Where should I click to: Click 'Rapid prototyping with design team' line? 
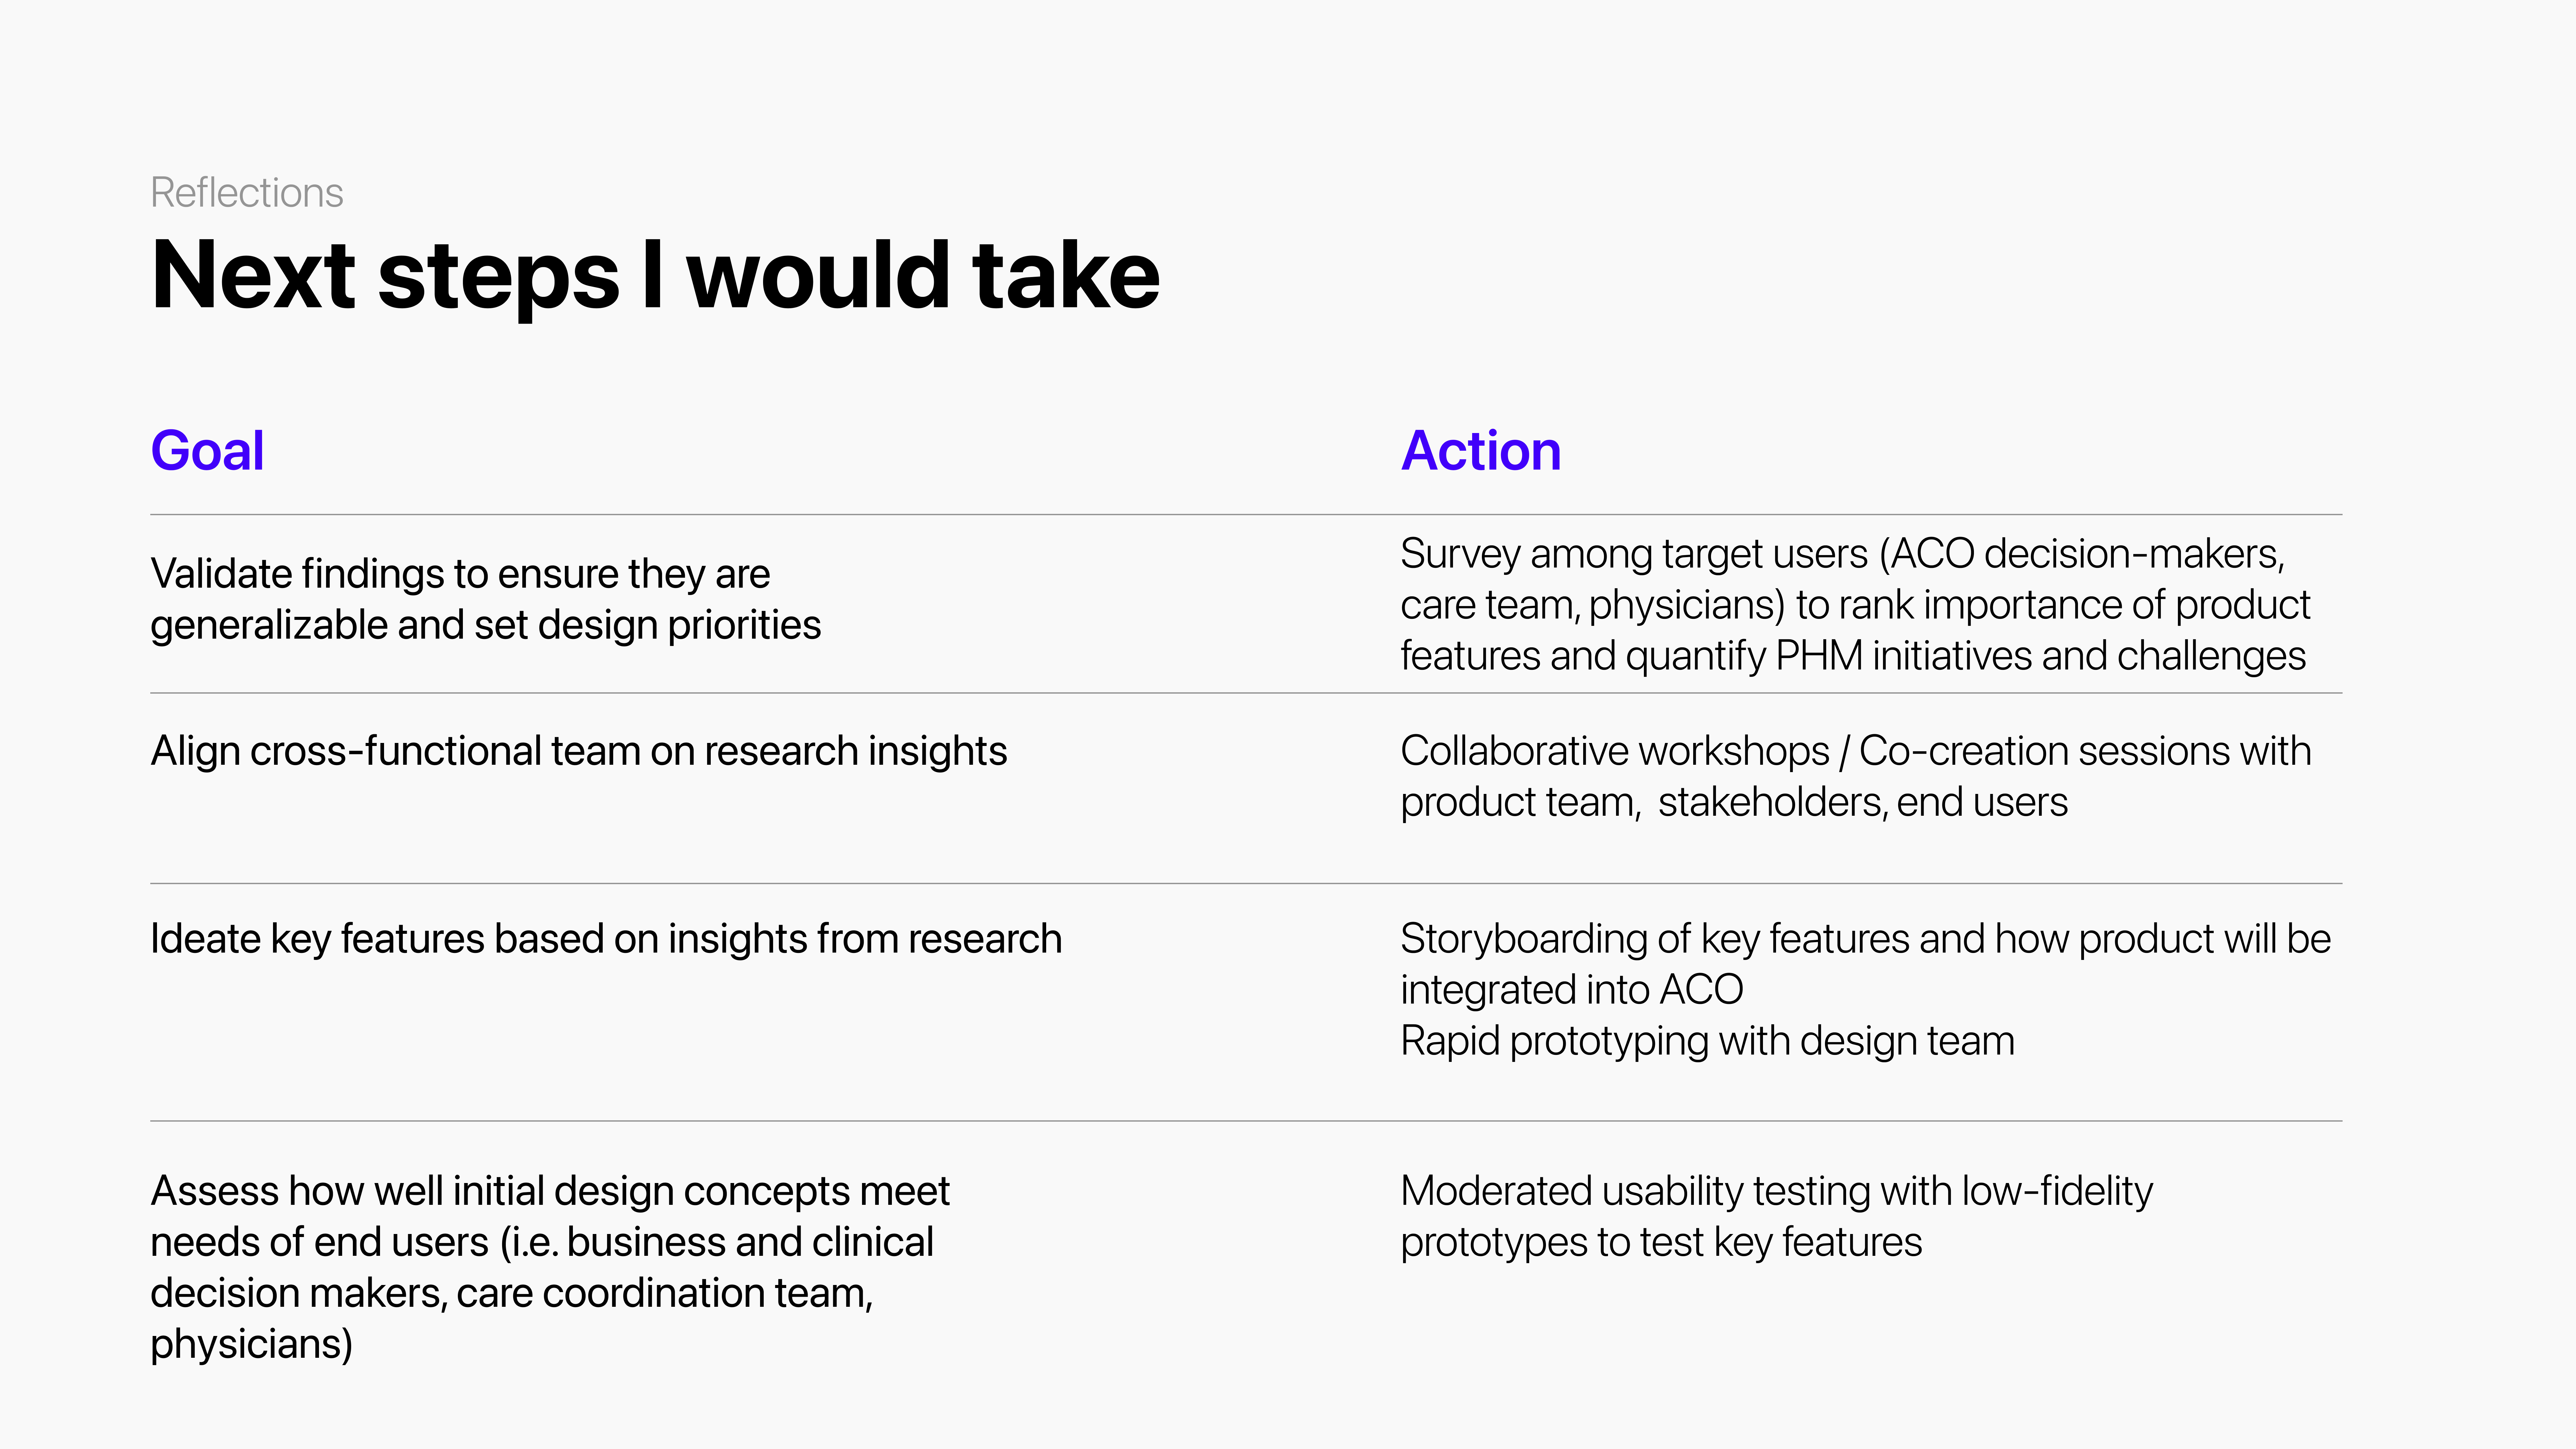[1707, 1041]
